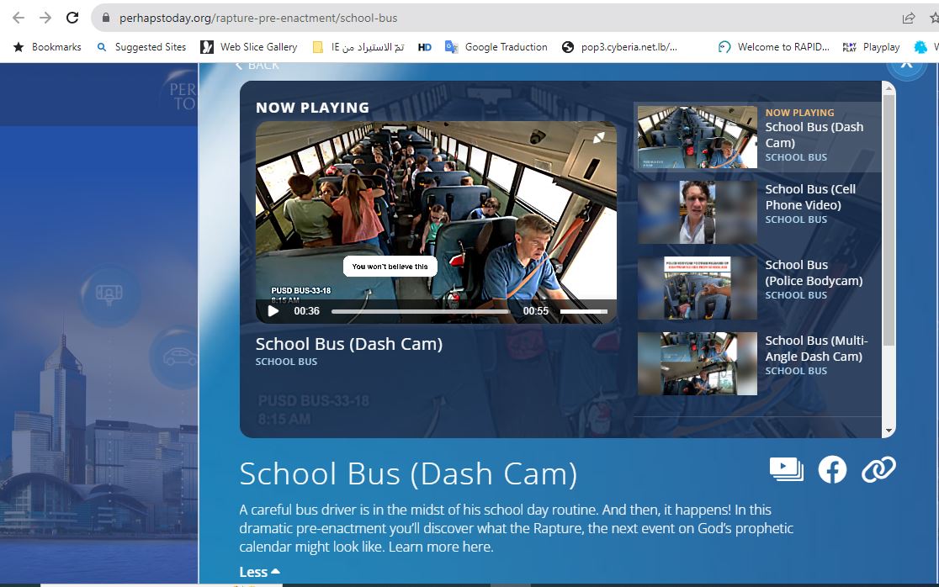Click the bus icon in sidebar
Screen dimensions: 939x587
[x=111, y=293]
